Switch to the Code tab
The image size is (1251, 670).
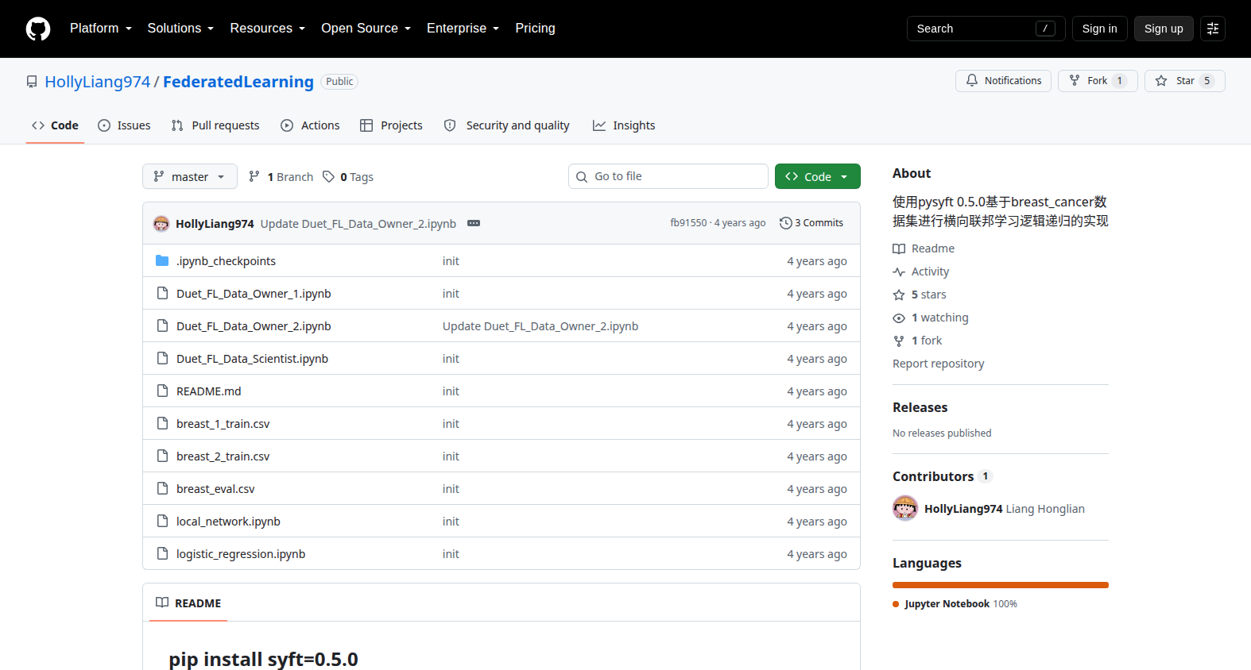tap(55, 125)
